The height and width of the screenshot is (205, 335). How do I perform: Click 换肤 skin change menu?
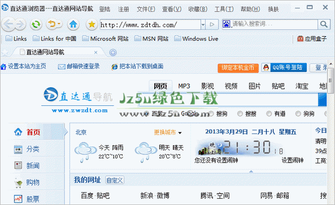[273, 9]
